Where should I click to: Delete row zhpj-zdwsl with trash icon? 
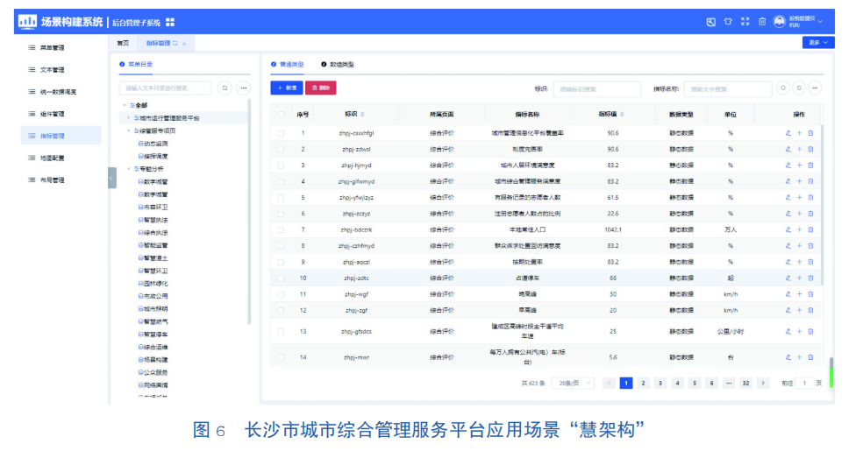click(810, 149)
